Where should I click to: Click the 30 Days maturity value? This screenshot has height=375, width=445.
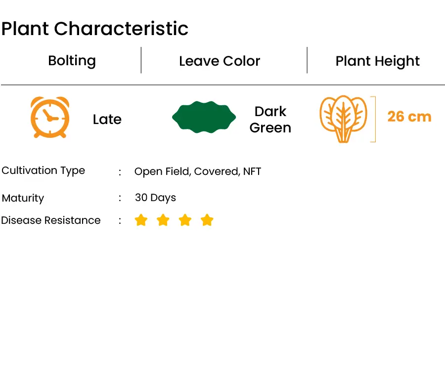(156, 198)
